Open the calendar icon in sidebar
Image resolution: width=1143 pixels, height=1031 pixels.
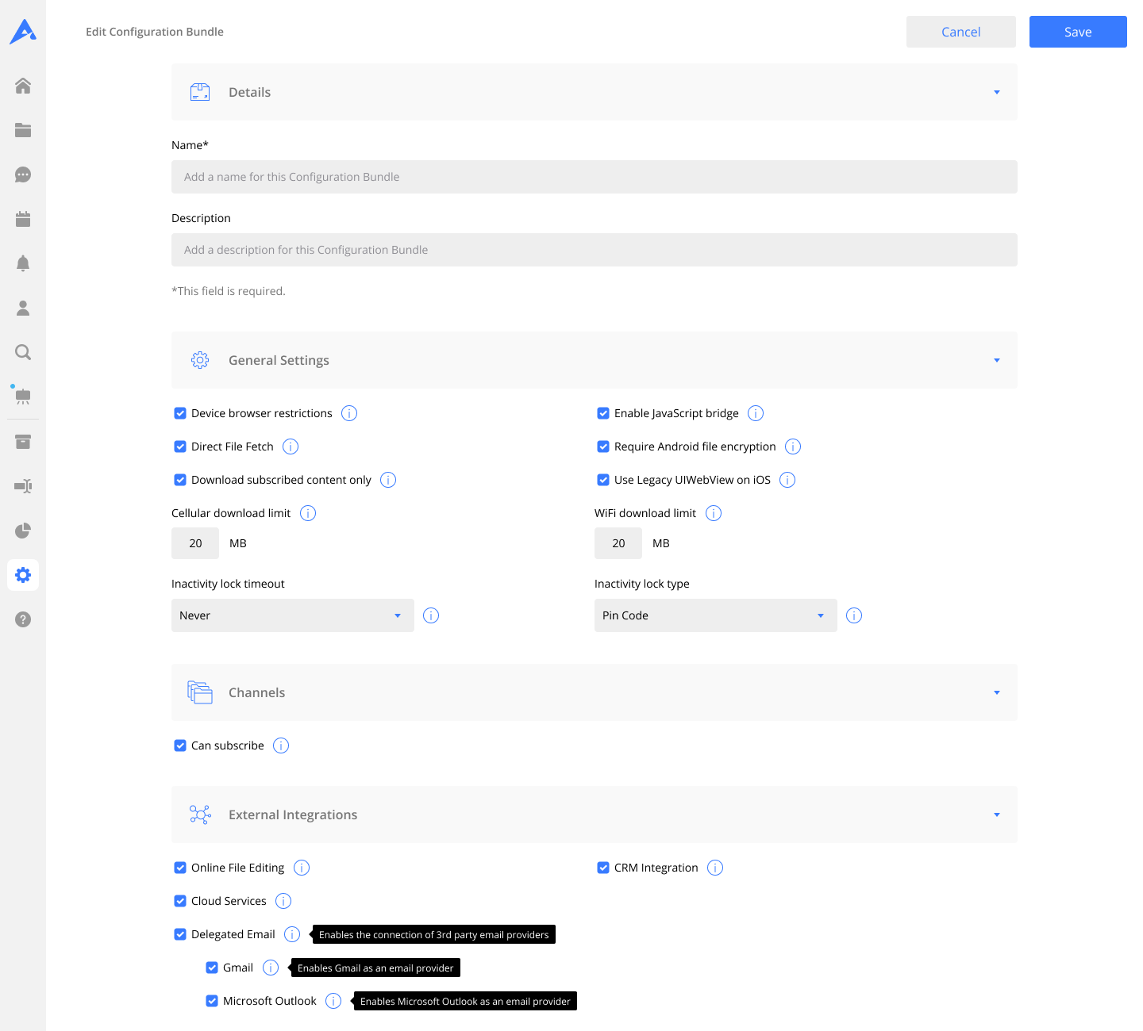coord(23,219)
